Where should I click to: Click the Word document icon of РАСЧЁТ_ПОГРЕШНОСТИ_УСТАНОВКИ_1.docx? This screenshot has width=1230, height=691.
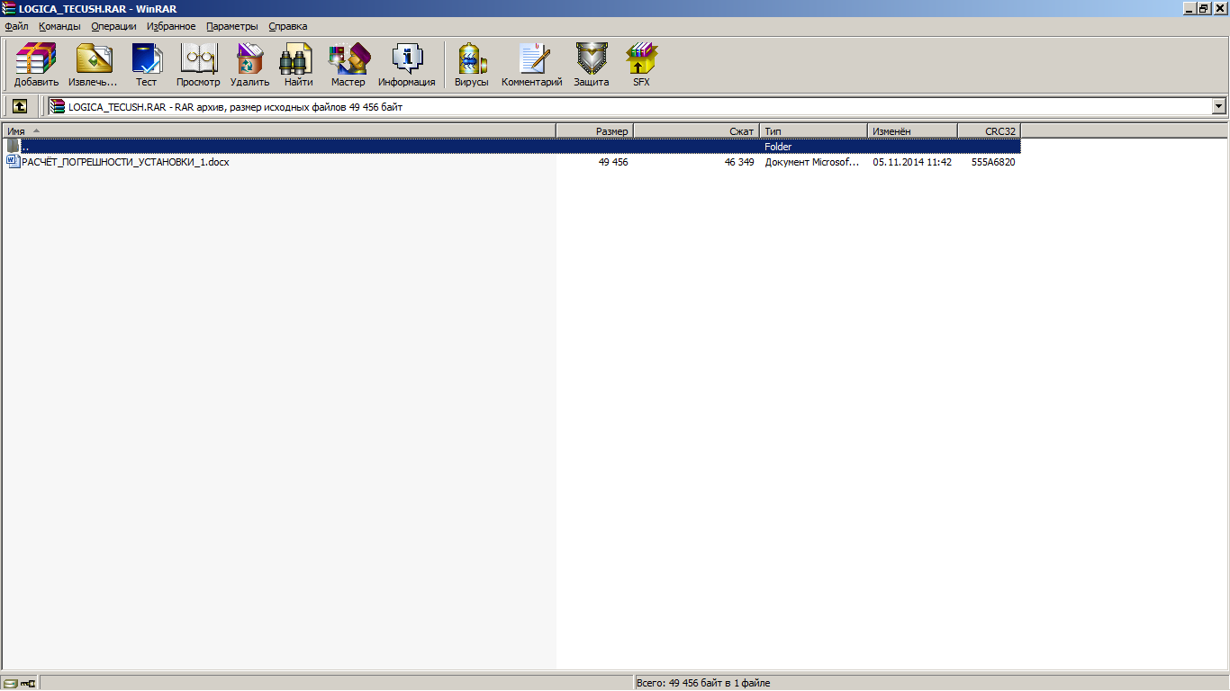(14, 162)
